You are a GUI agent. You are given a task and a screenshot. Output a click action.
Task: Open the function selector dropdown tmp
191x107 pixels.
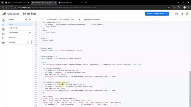(76, 19)
